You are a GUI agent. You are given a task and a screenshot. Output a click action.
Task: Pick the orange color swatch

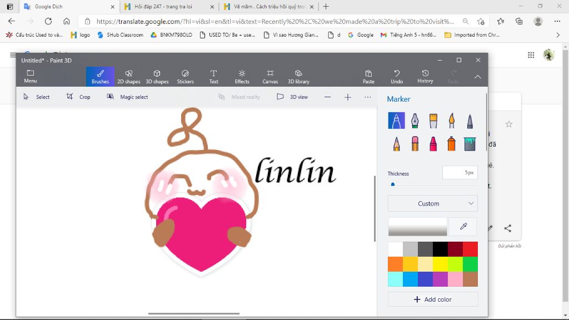(x=395, y=264)
